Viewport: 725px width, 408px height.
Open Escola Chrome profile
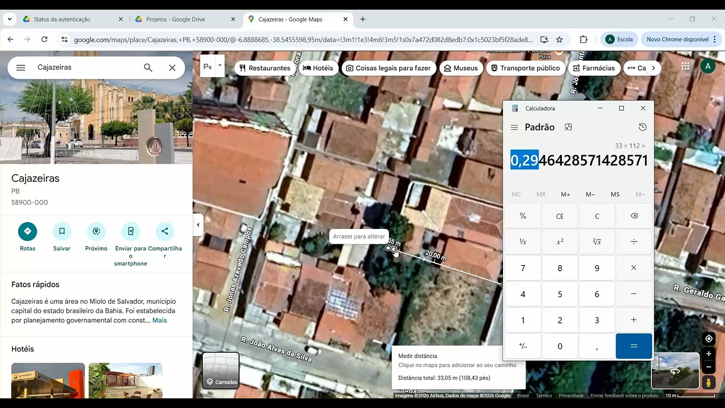point(619,40)
